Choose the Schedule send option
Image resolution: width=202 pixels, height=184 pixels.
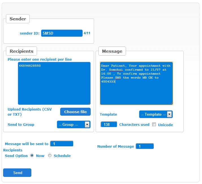50,155
